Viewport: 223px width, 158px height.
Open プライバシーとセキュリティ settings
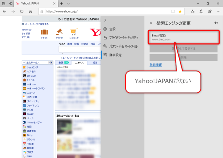click(121, 38)
